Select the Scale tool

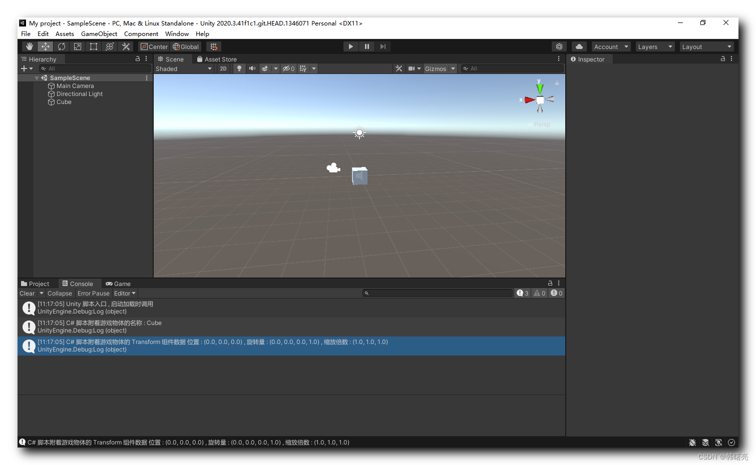point(77,46)
